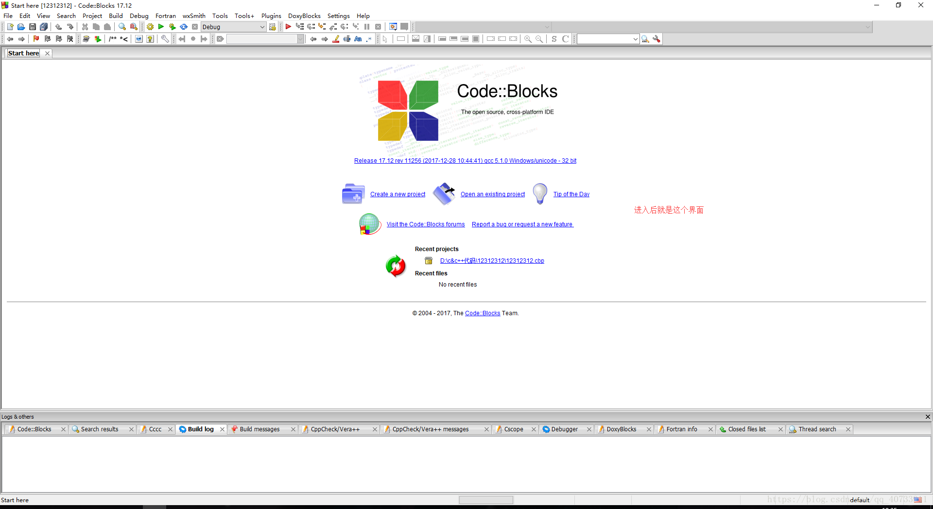Screen dimensions: 933x509
Task: Click the DoxyBlocks wrench configuration icon
Action: pyautogui.click(x=165, y=39)
